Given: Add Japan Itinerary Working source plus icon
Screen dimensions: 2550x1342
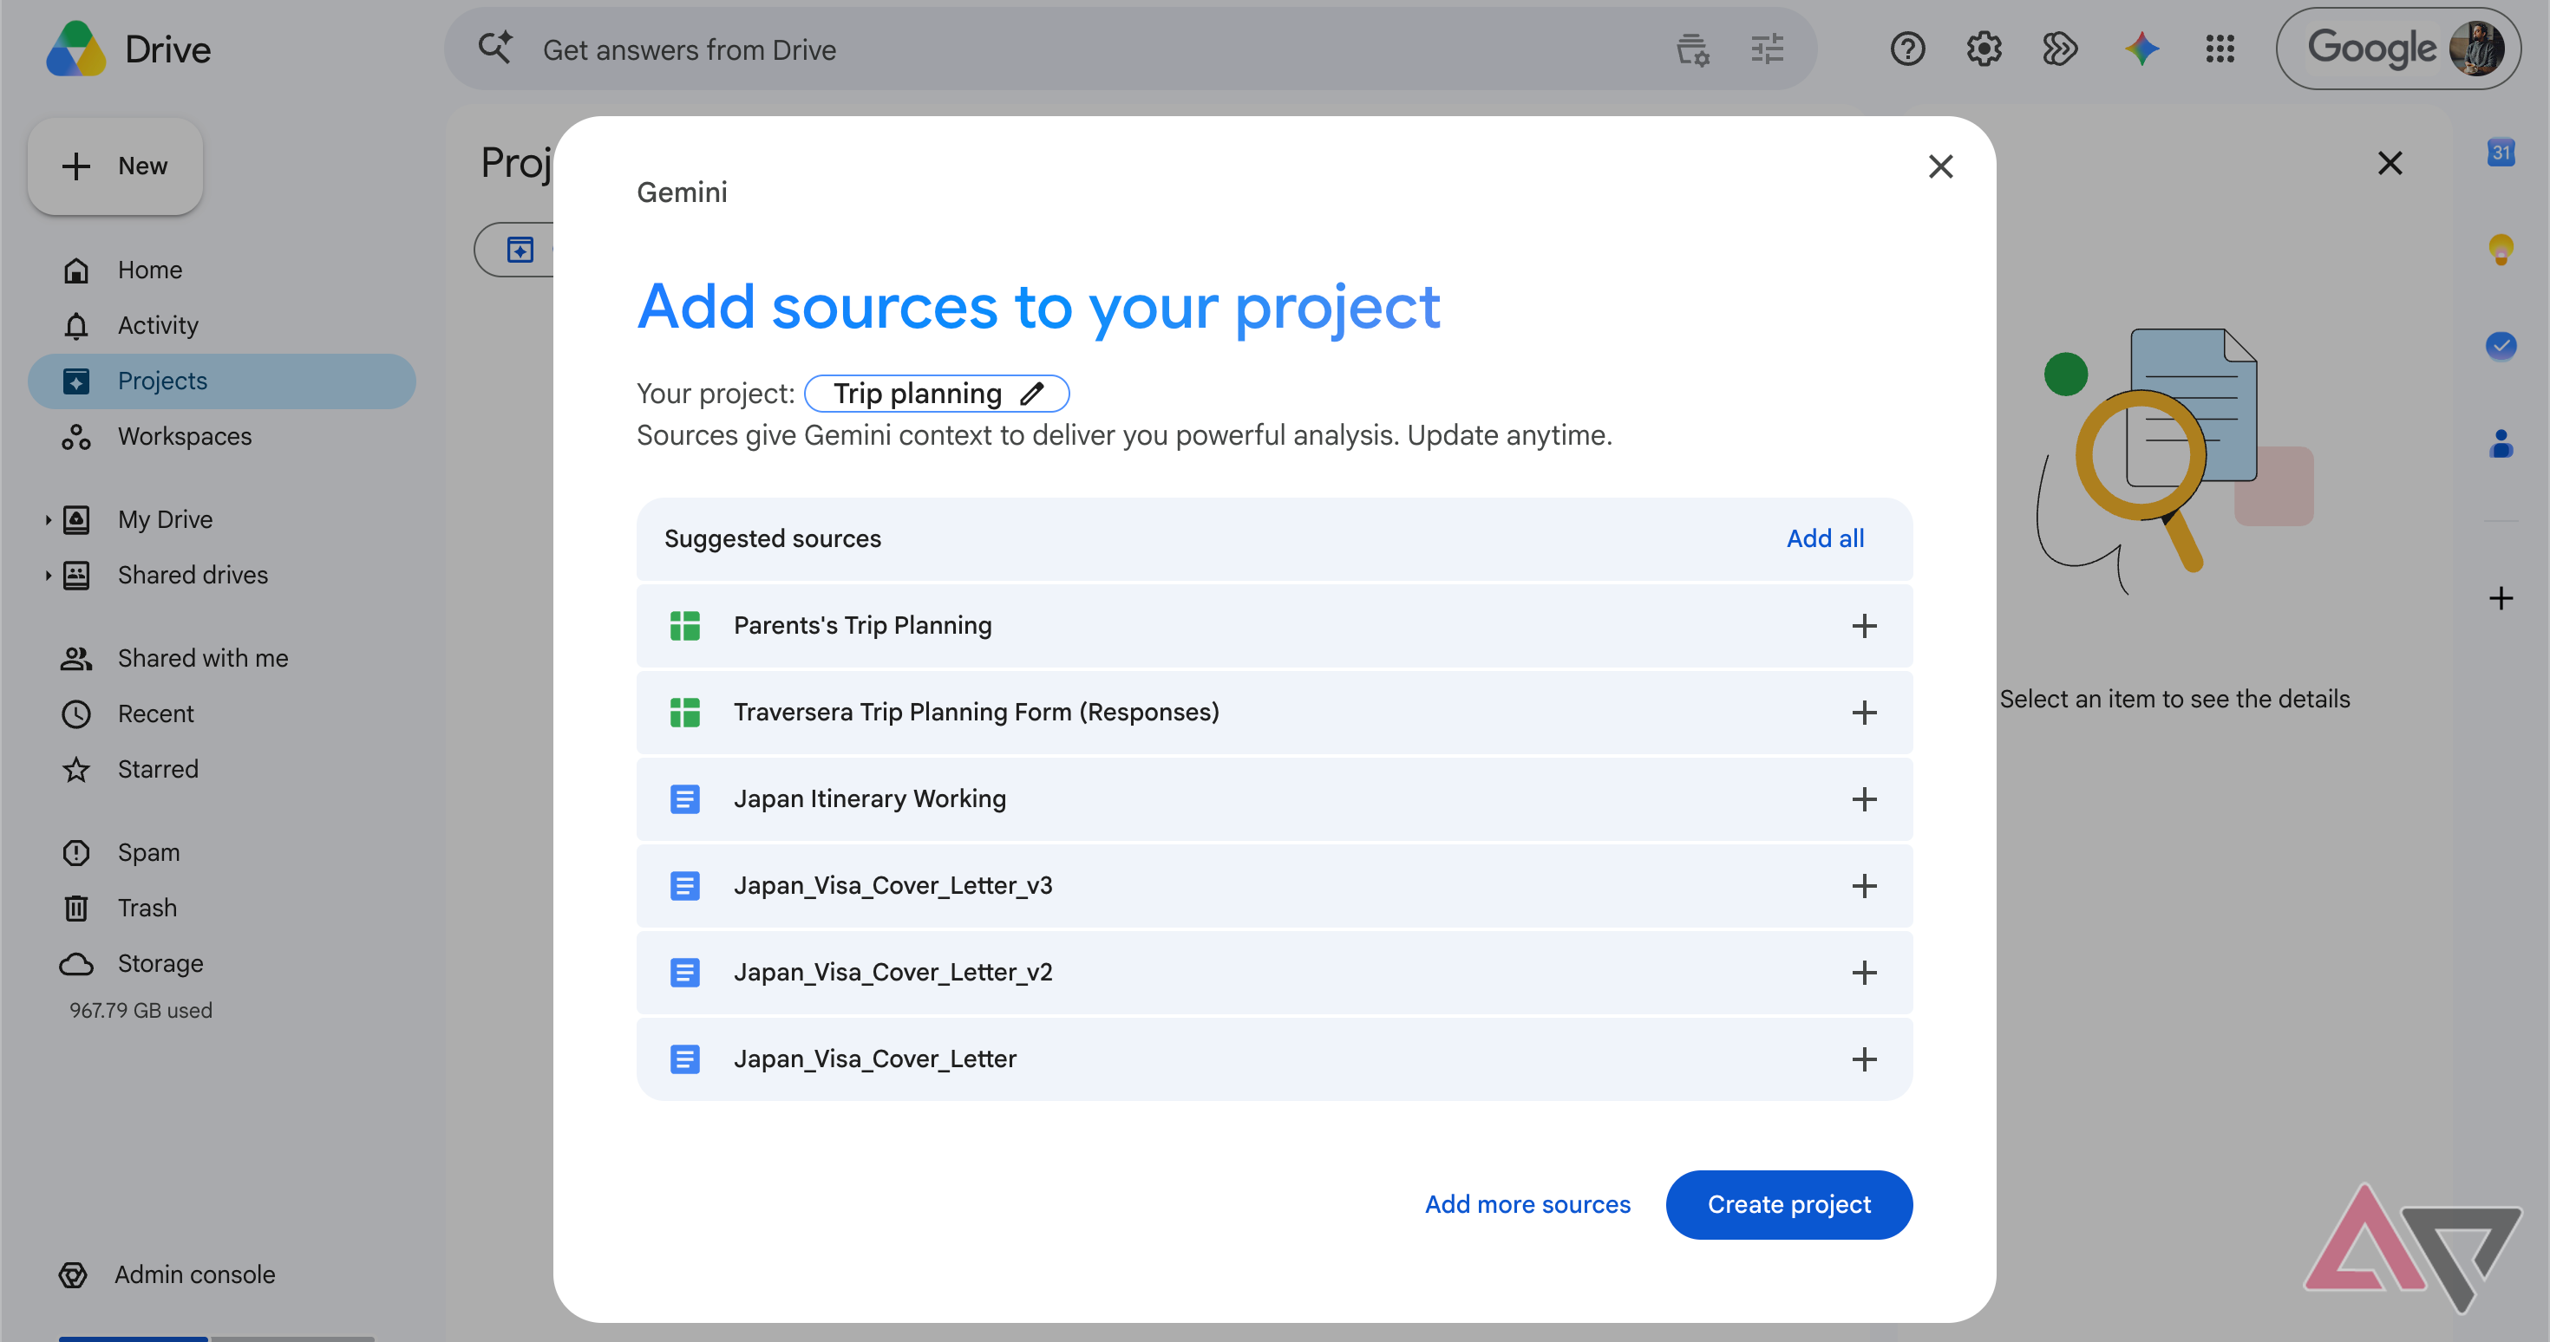Looking at the screenshot, I should tap(1864, 798).
